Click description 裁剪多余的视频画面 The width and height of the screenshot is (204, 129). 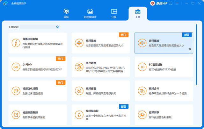click(x=34, y=118)
